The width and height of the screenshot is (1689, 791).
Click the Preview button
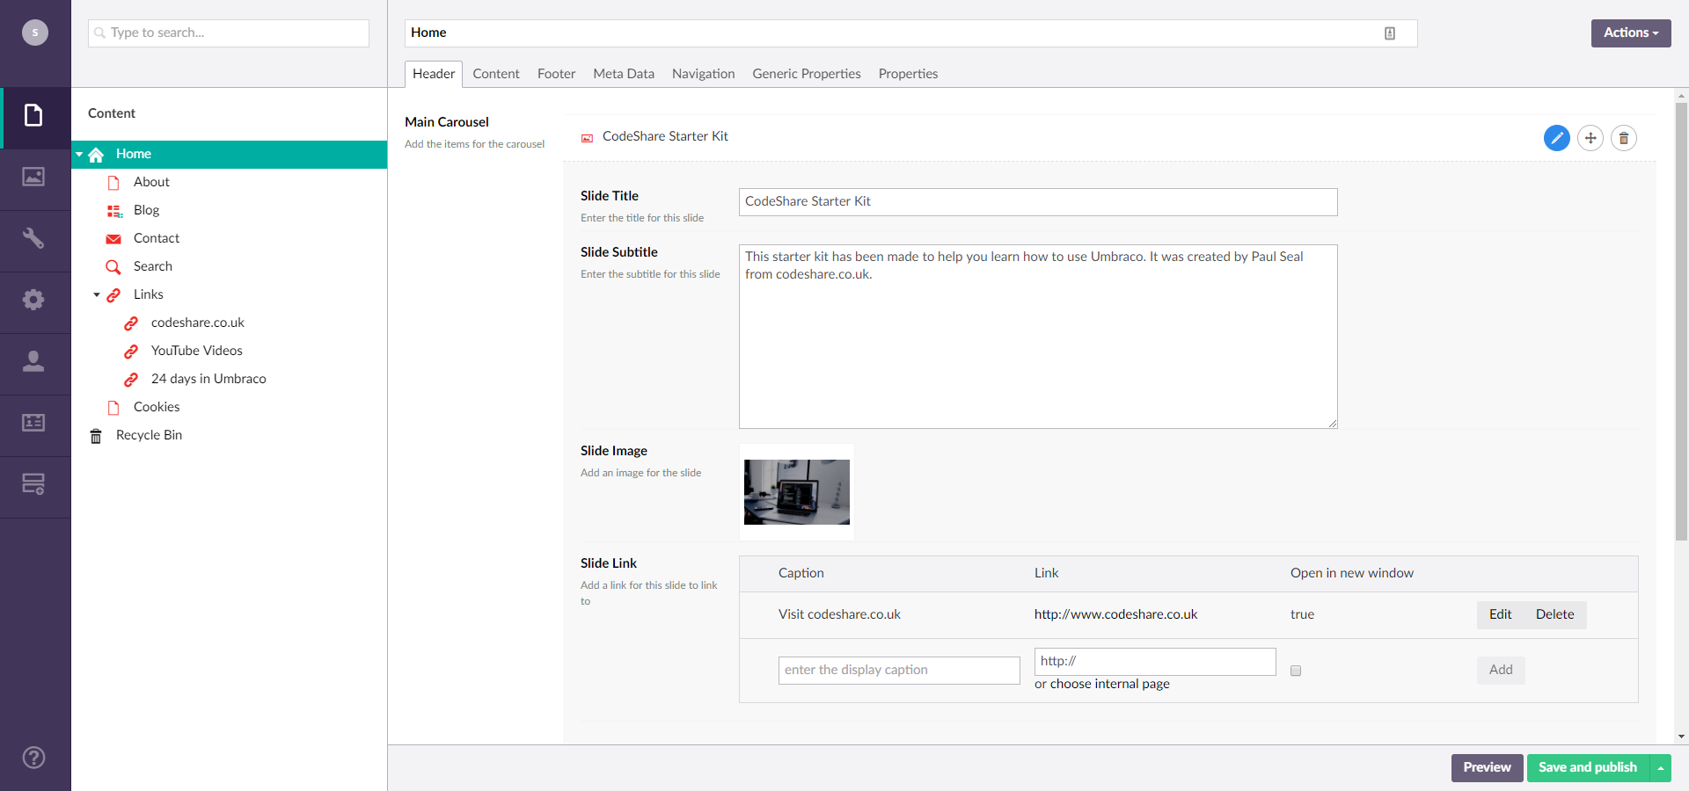(x=1488, y=768)
